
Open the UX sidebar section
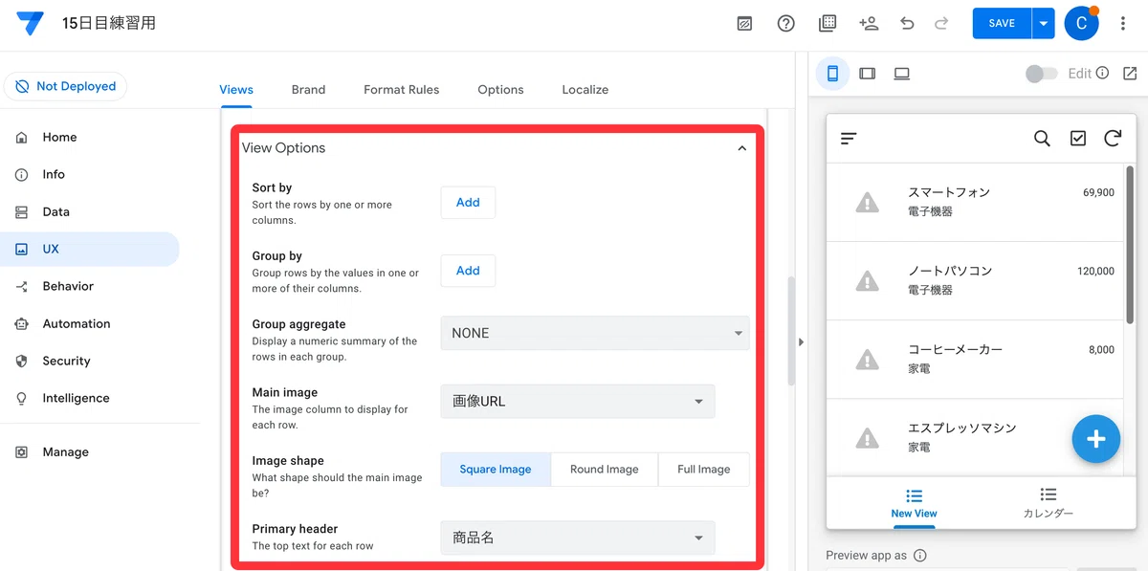click(91, 249)
